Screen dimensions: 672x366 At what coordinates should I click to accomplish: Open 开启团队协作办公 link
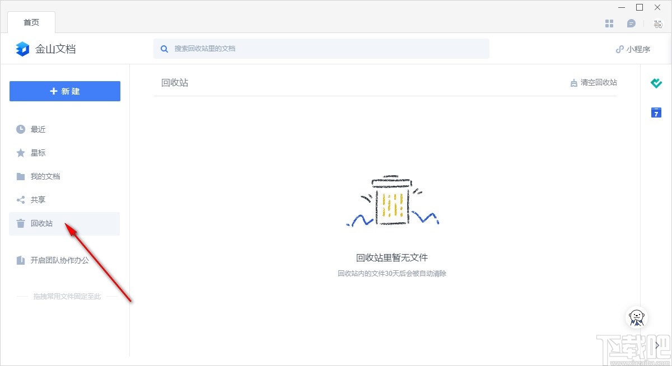[x=50, y=260]
